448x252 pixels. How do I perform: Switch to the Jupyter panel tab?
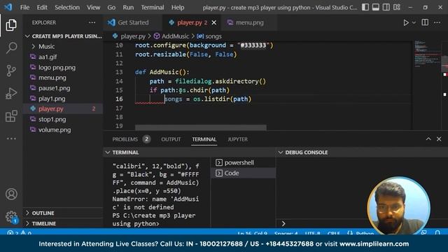pos(237,139)
